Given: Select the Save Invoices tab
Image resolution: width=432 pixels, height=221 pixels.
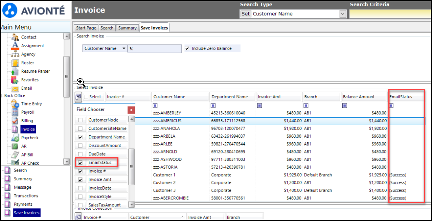Looking at the screenshot, I should [154, 28].
